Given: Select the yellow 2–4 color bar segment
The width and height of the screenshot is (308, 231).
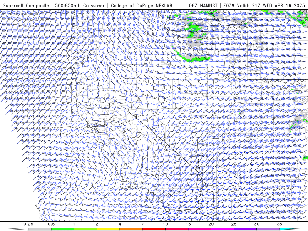Looking at the screenshot, I should tap(108, 229).
